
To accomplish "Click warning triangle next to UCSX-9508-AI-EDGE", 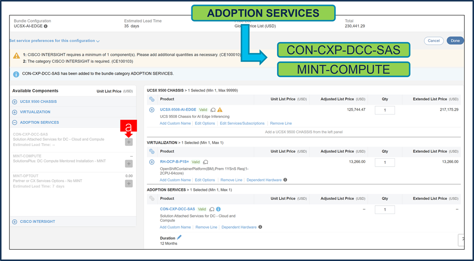I will coord(220,110).
